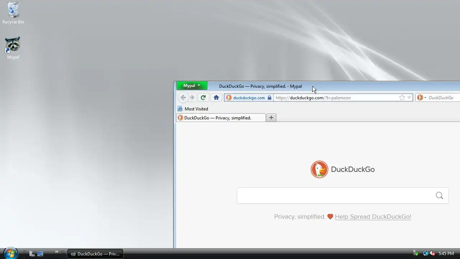Click the DuckDuckGo taskbar window button
460x259 pixels.
pos(95,254)
